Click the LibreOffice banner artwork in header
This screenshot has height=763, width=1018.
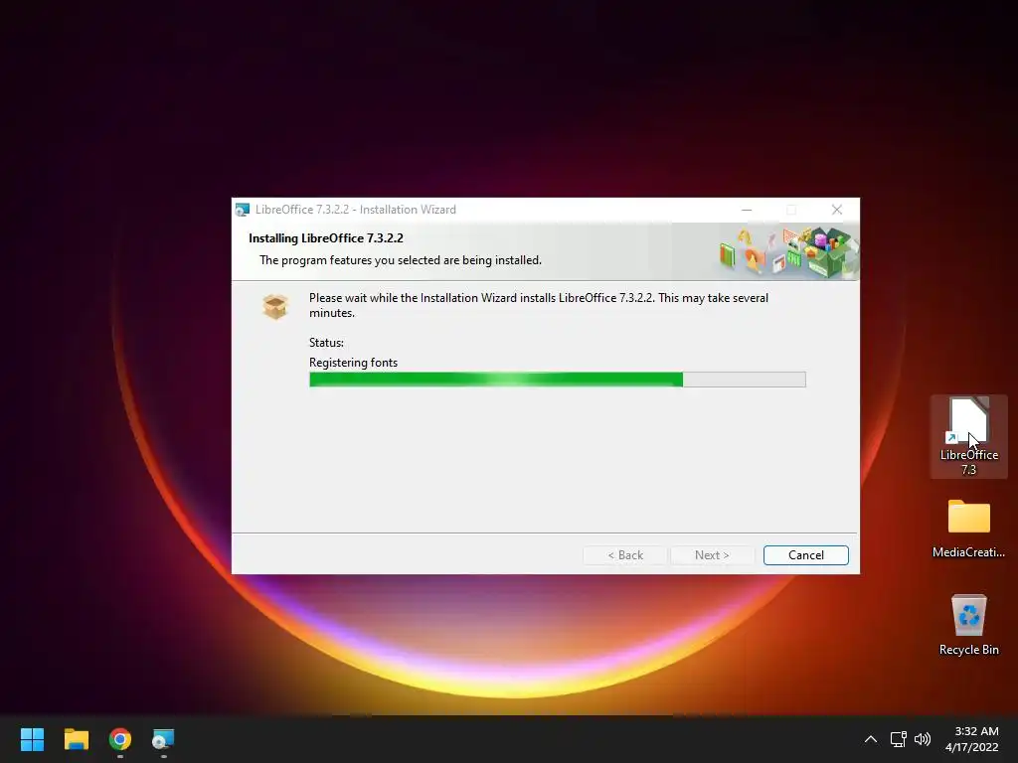click(x=788, y=252)
